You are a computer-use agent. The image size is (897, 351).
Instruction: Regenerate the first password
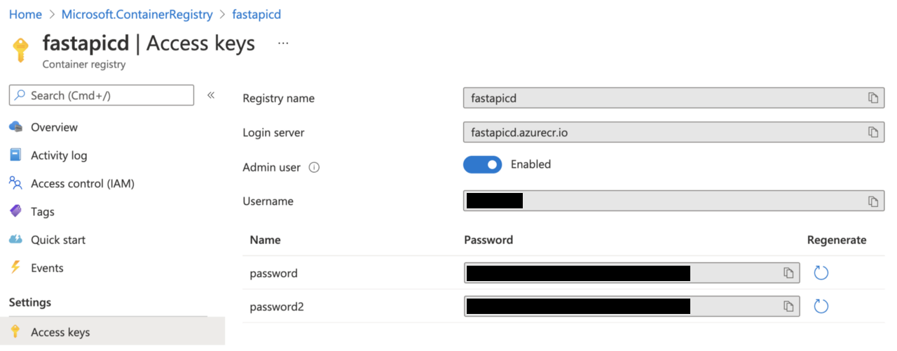(x=821, y=273)
